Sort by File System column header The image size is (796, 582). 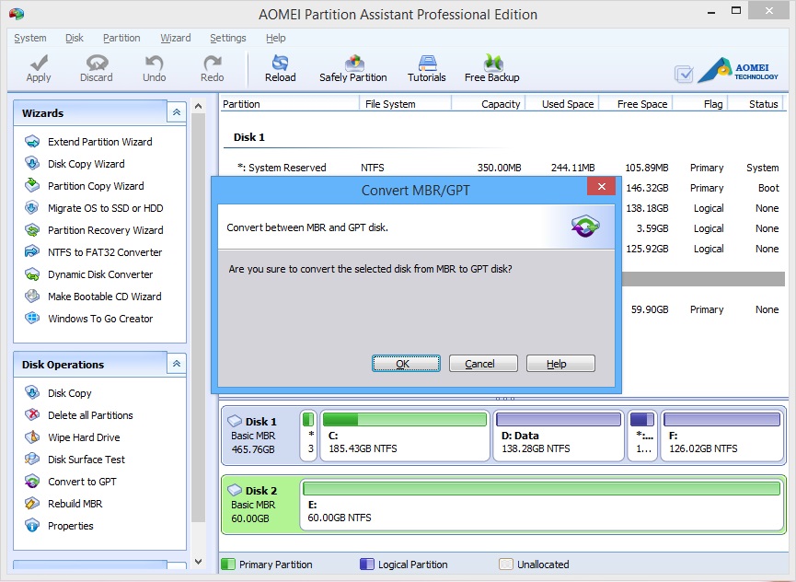click(x=405, y=104)
